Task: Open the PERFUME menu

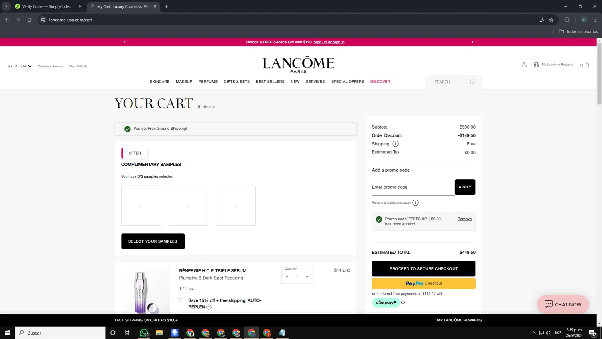Action: click(208, 82)
